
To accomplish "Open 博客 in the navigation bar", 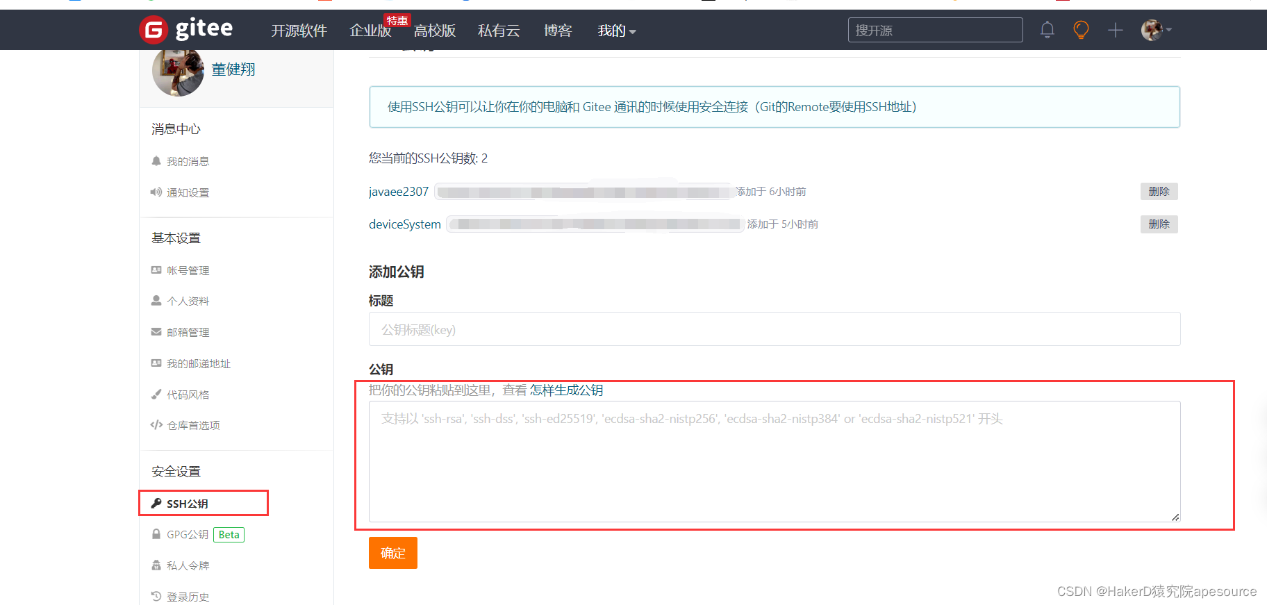I will pyautogui.click(x=558, y=31).
